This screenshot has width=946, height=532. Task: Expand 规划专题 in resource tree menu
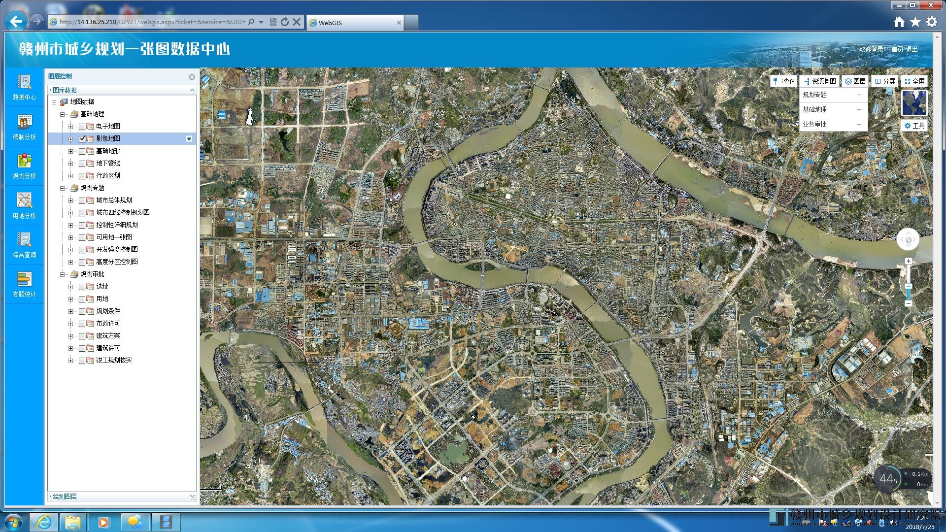(859, 95)
